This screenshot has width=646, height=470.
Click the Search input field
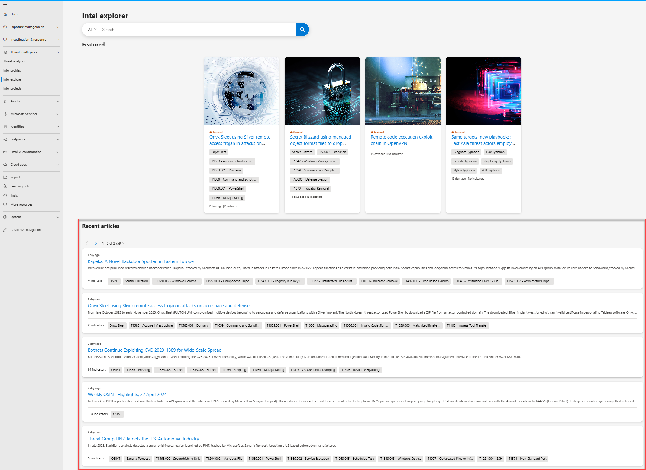click(x=198, y=30)
